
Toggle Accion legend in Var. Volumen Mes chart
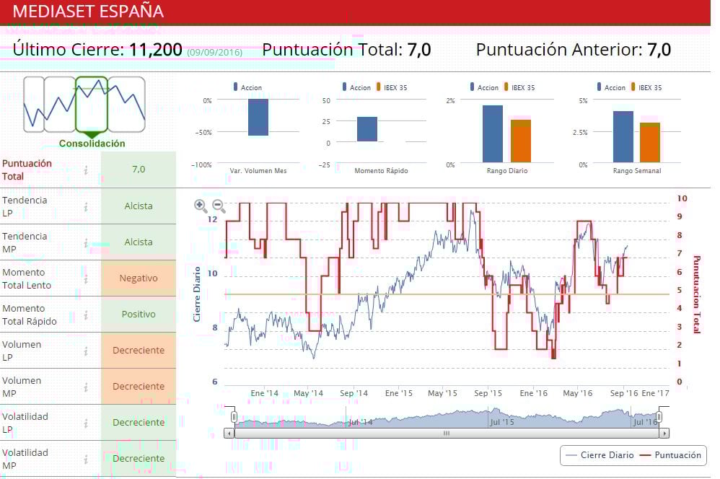click(247, 87)
